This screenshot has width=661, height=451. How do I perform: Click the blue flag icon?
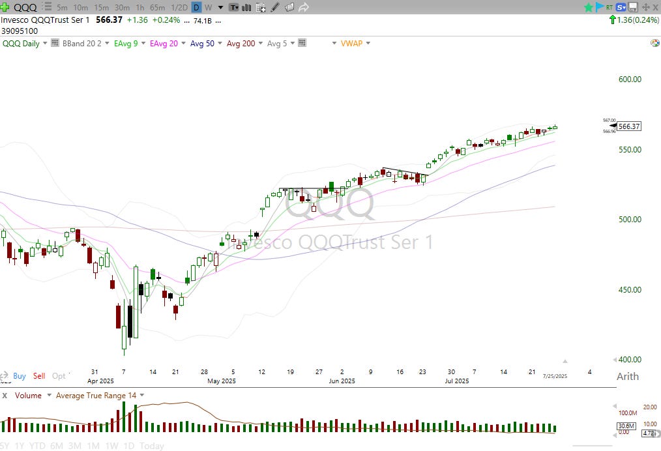[x=600, y=7]
